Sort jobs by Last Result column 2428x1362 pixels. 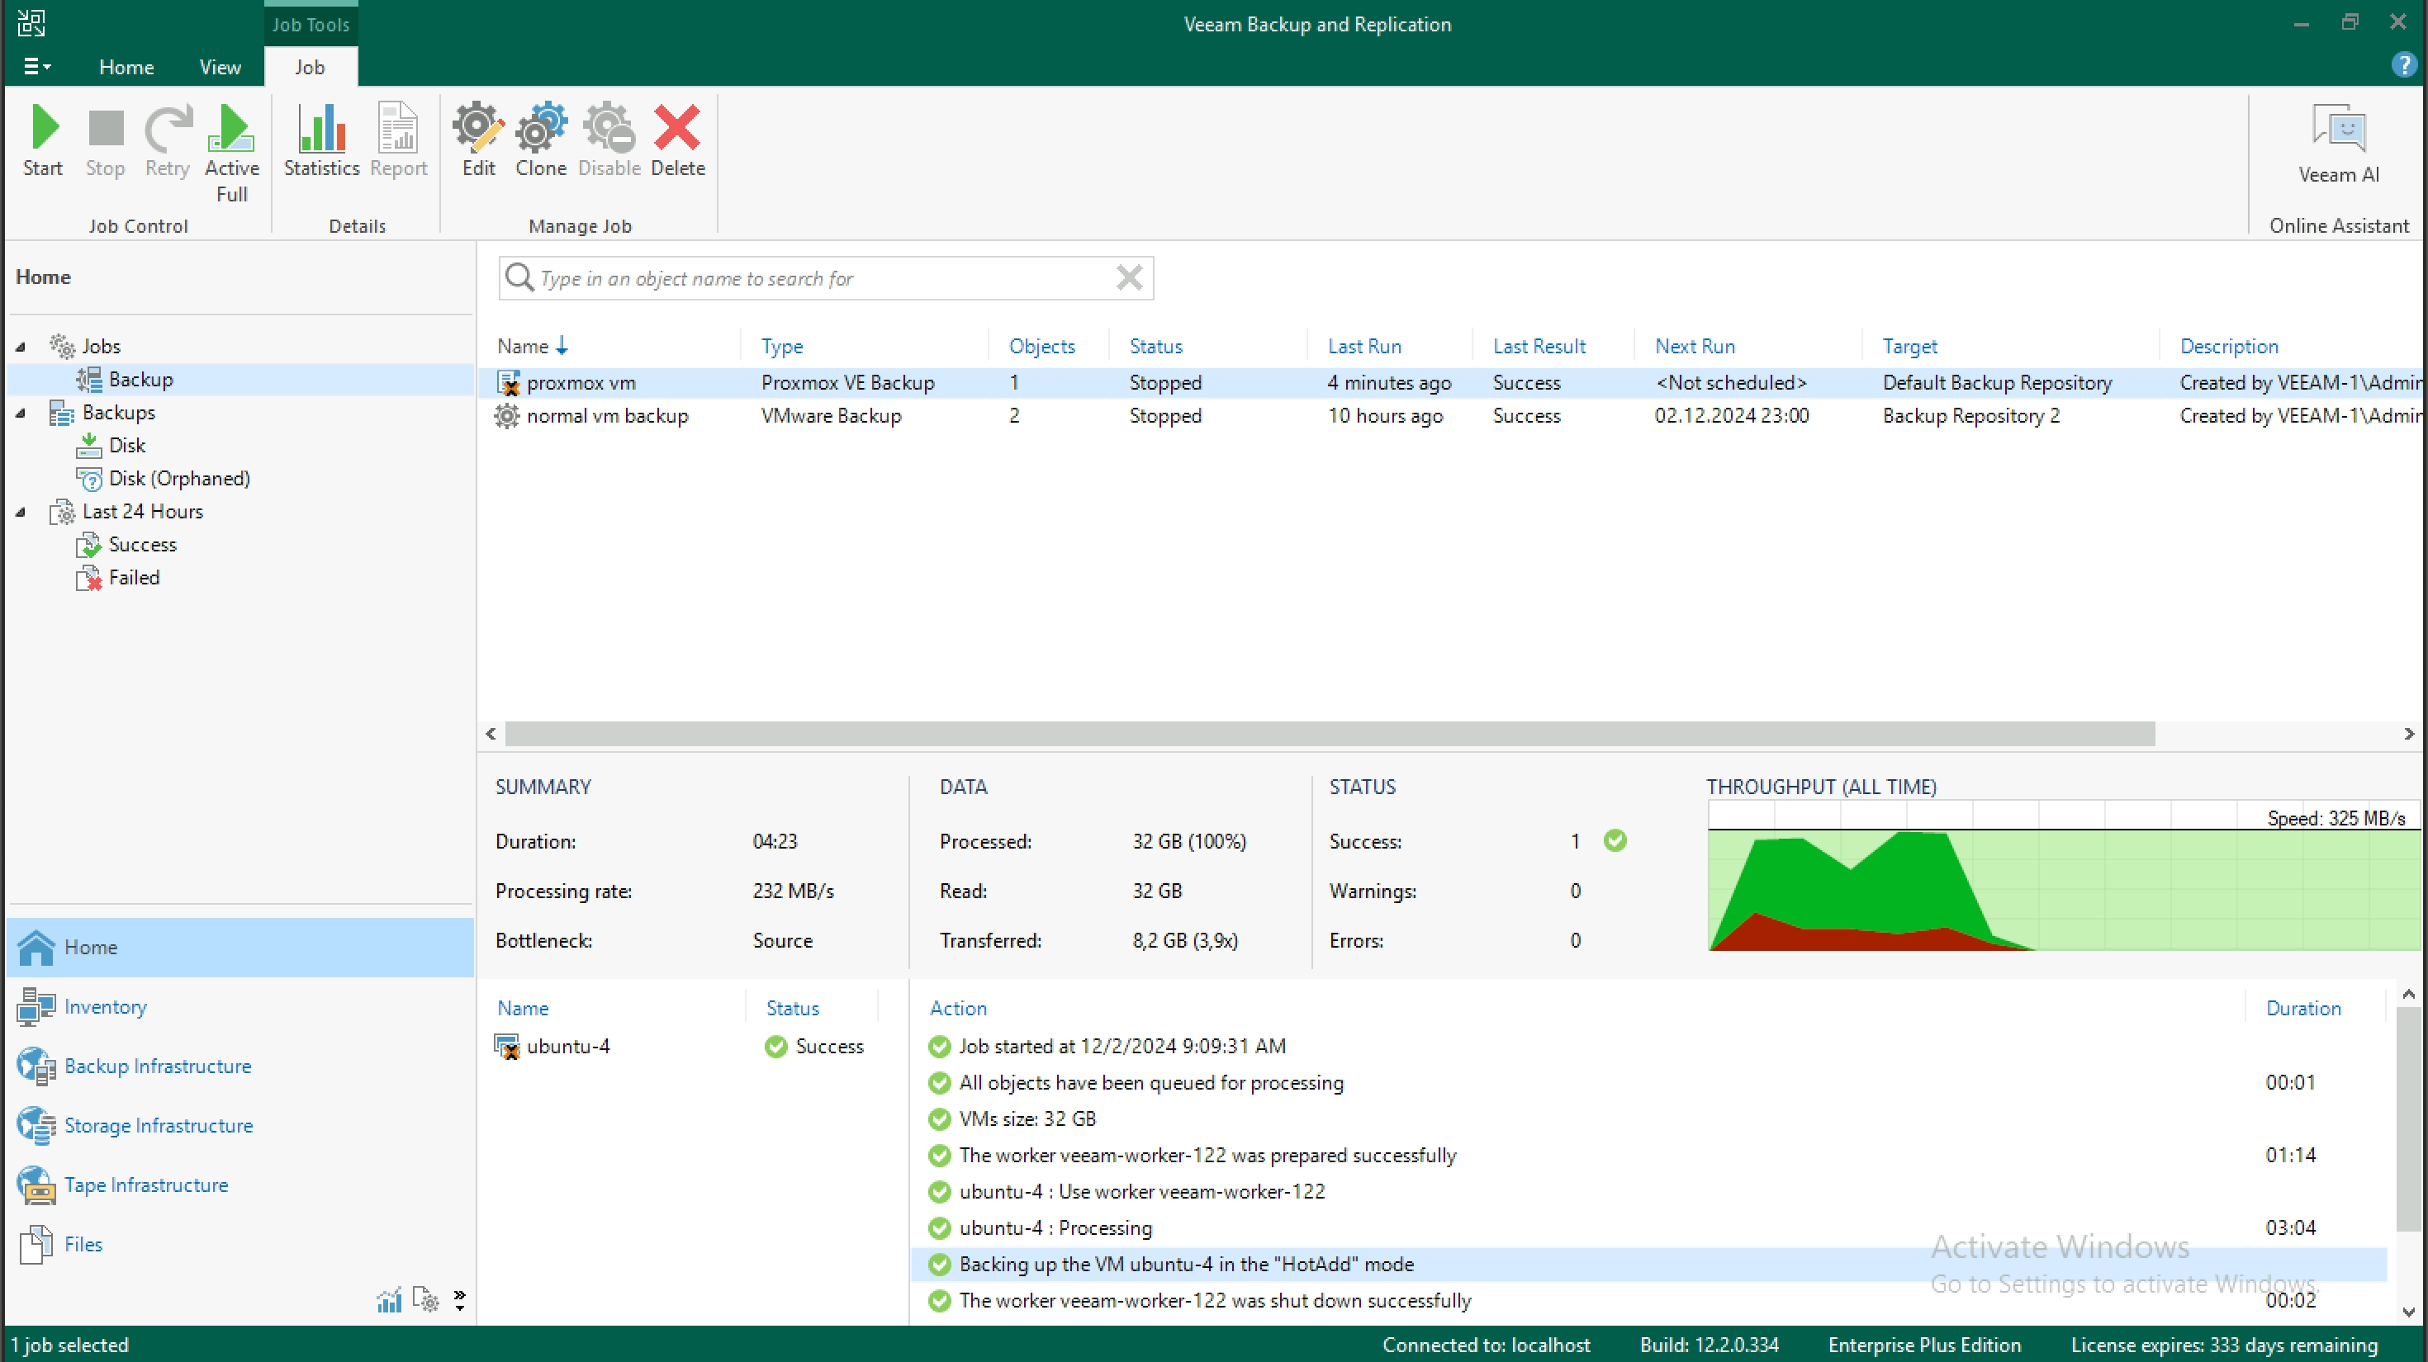point(1539,347)
